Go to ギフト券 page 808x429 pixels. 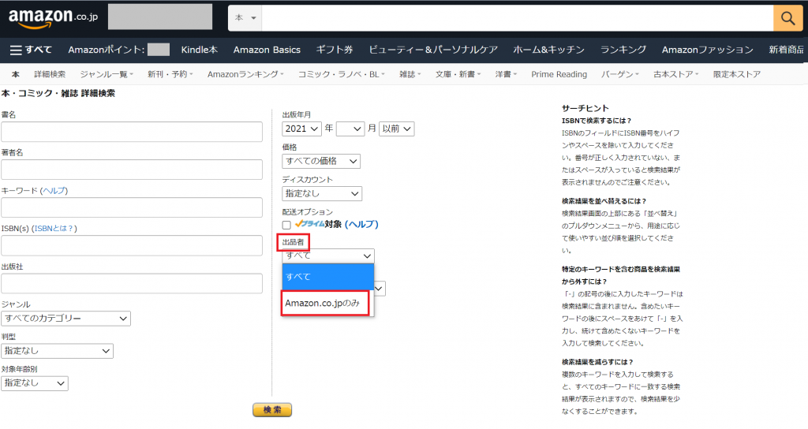335,50
